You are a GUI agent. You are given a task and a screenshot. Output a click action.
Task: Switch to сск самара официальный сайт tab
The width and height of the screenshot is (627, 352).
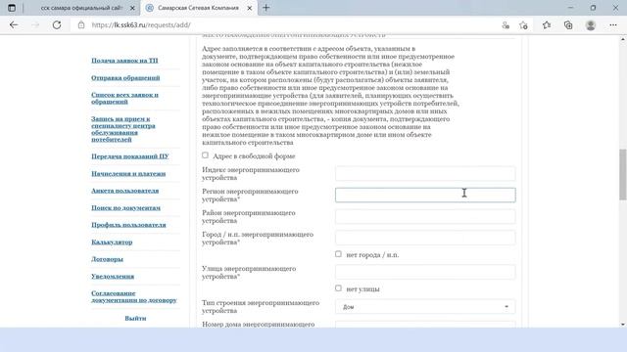82,8
